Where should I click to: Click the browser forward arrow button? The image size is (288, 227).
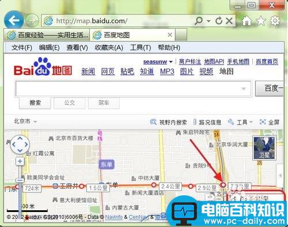pos(32,20)
